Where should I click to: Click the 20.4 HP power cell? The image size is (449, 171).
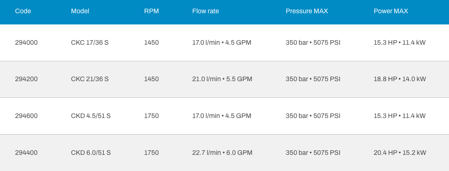pos(400,152)
